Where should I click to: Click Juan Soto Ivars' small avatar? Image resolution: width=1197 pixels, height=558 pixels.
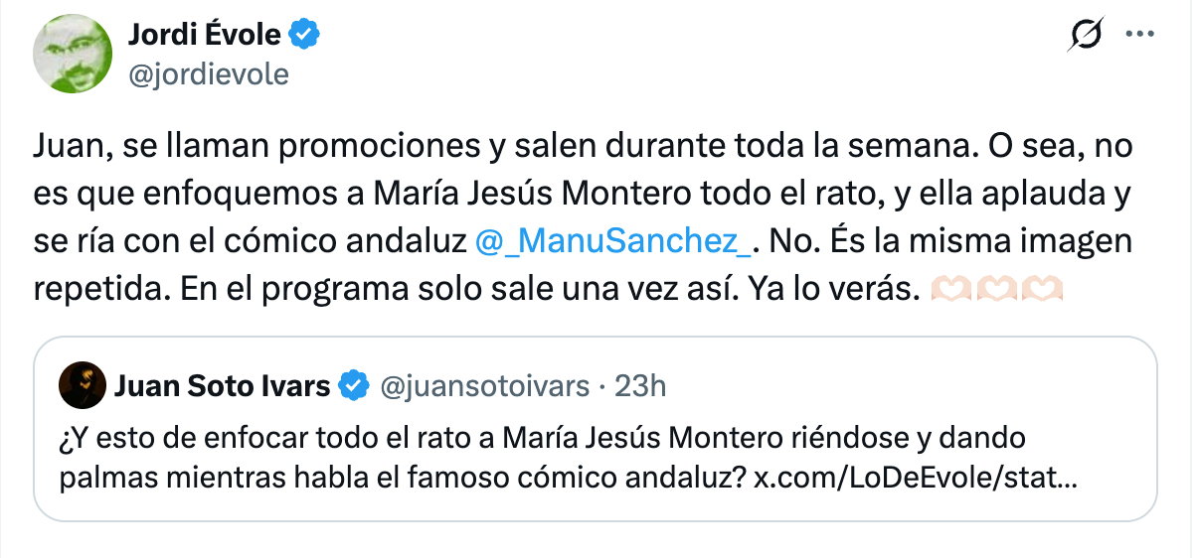coord(83,385)
